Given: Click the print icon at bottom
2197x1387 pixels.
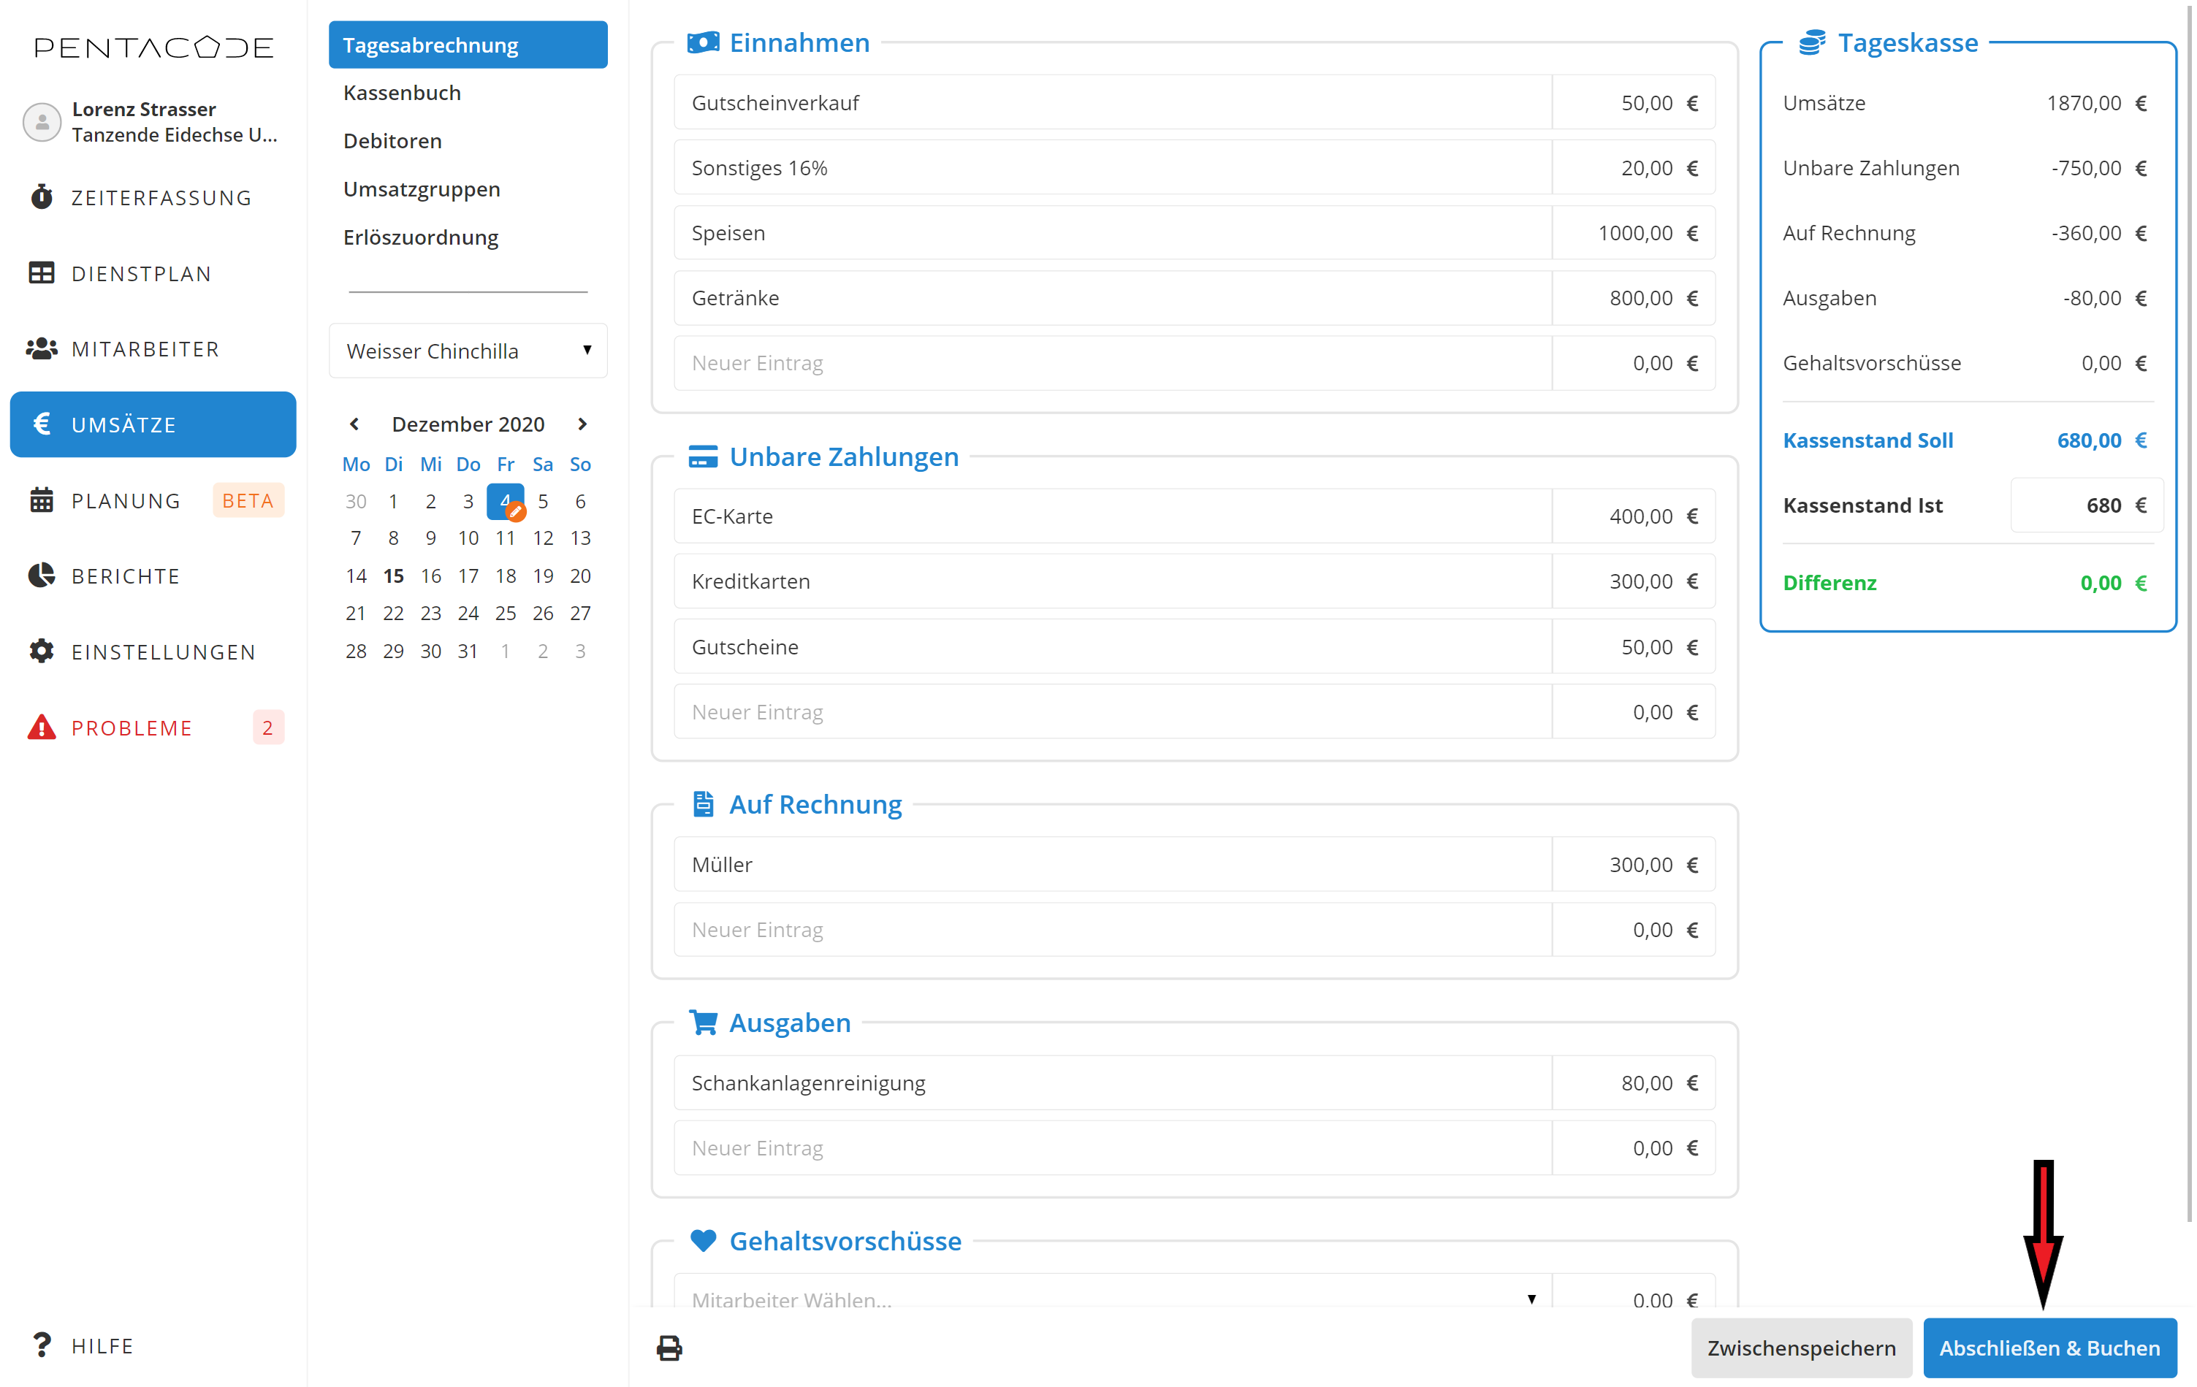Looking at the screenshot, I should (669, 1347).
